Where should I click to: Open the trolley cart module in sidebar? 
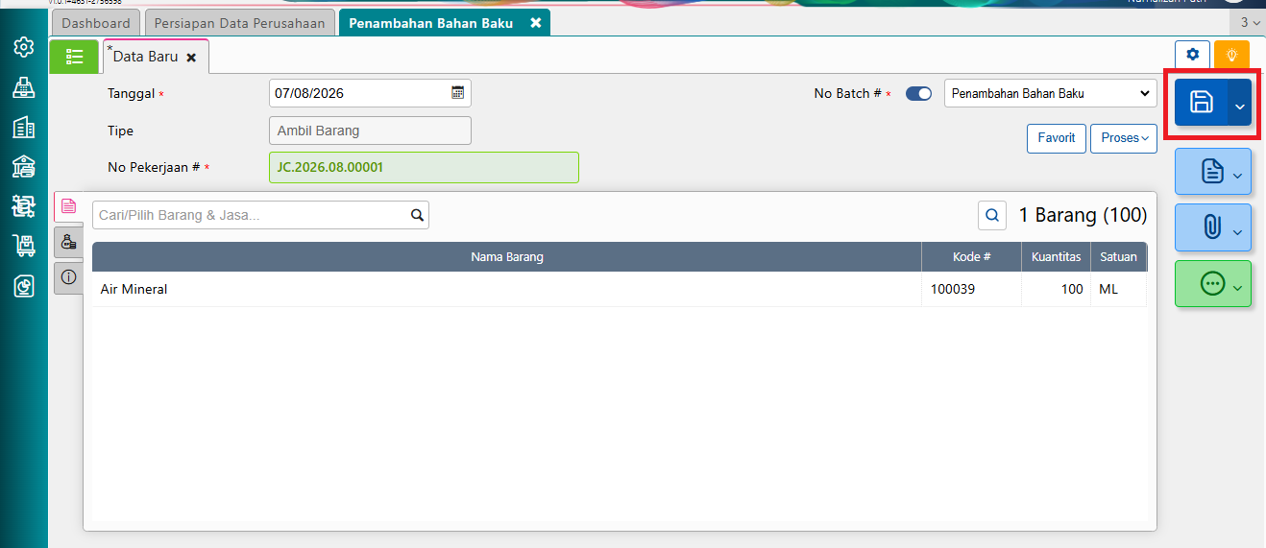click(x=24, y=246)
